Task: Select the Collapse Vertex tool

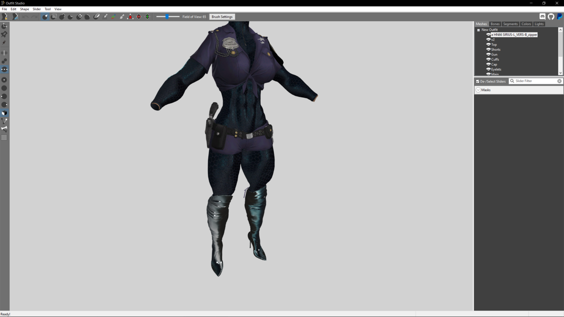Action: click(x=130, y=17)
